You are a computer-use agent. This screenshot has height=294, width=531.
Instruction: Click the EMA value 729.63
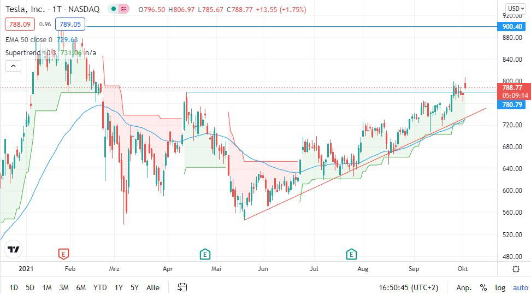[67, 40]
